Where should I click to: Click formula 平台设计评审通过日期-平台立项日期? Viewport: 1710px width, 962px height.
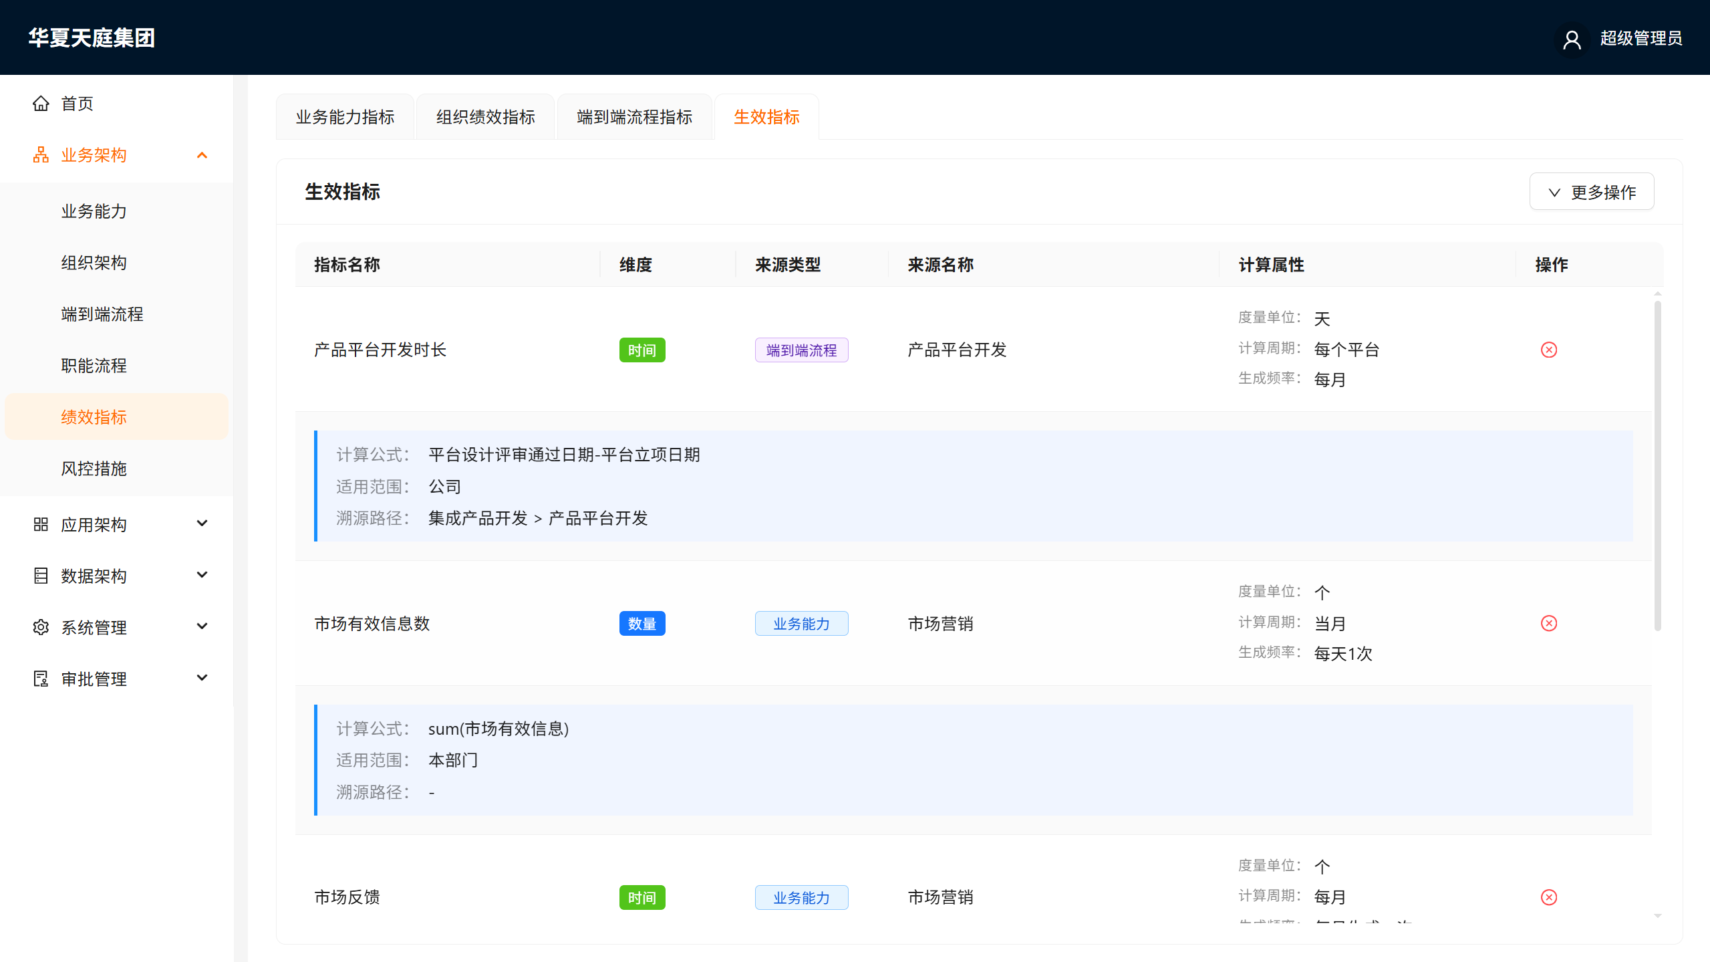coord(564,455)
